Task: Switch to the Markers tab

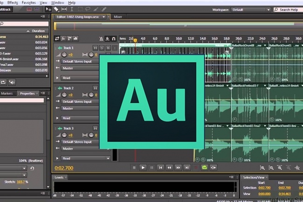Action: pos(7,93)
